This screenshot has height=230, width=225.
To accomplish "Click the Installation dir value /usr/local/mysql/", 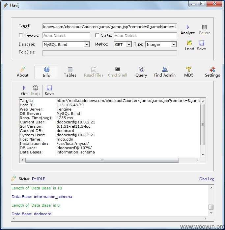I will pos(73,144).
